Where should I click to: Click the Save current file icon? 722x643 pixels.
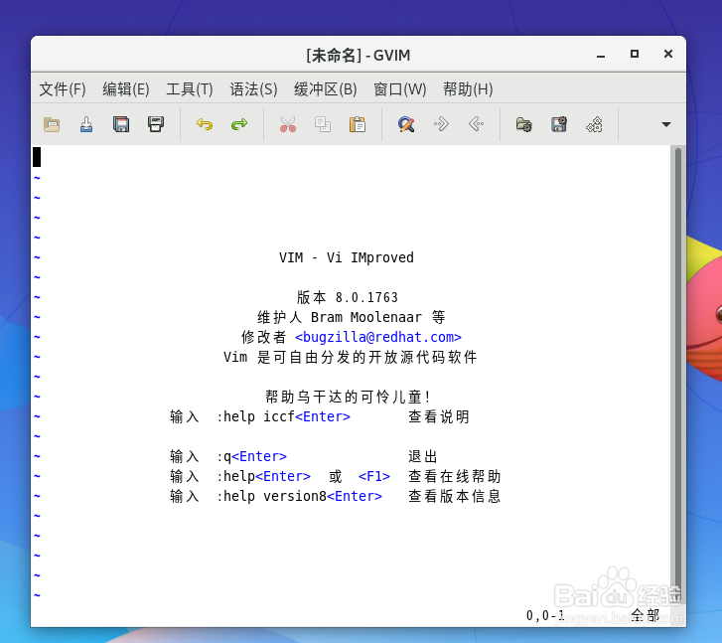pos(86,124)
